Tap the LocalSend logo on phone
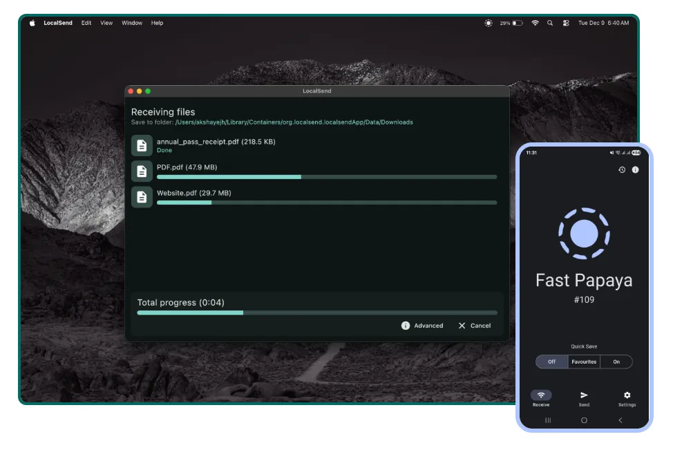 point(584,234)
